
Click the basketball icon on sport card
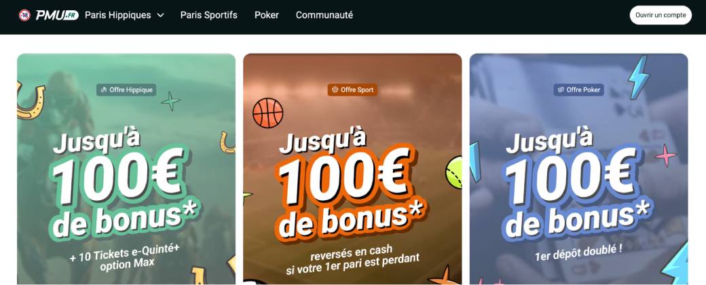pyautogui.click(x=268, y=113)
